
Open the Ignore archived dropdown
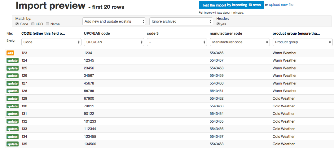(x=181, y=21)
